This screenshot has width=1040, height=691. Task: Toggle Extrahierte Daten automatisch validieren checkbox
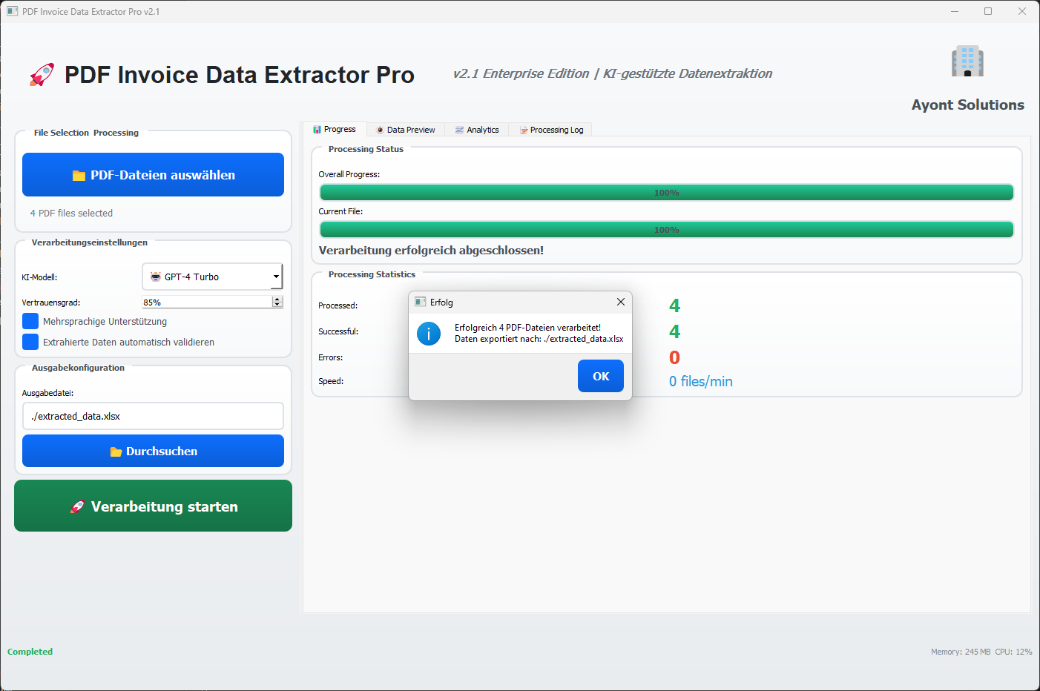click(30, 342)
